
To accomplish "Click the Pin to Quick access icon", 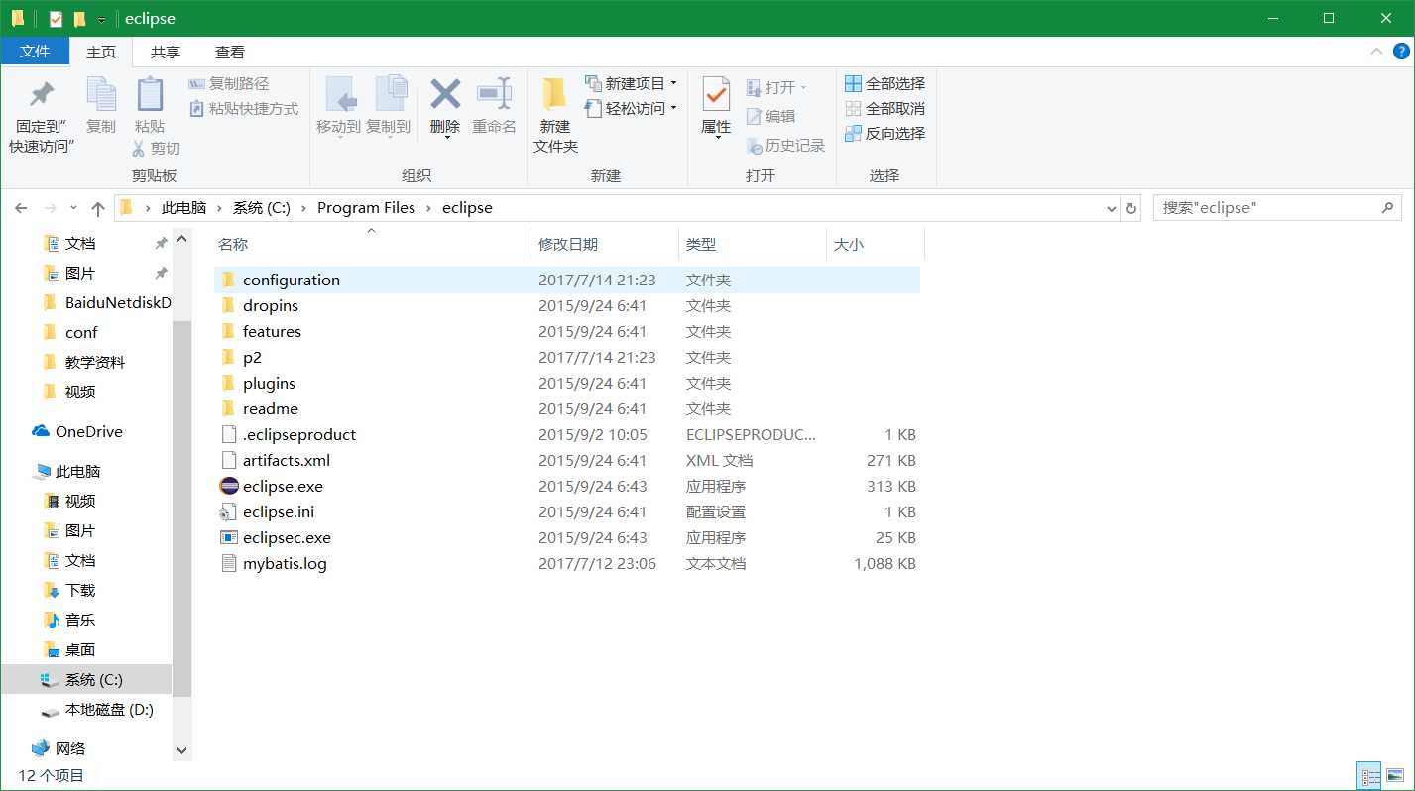I will pos(42,95).
